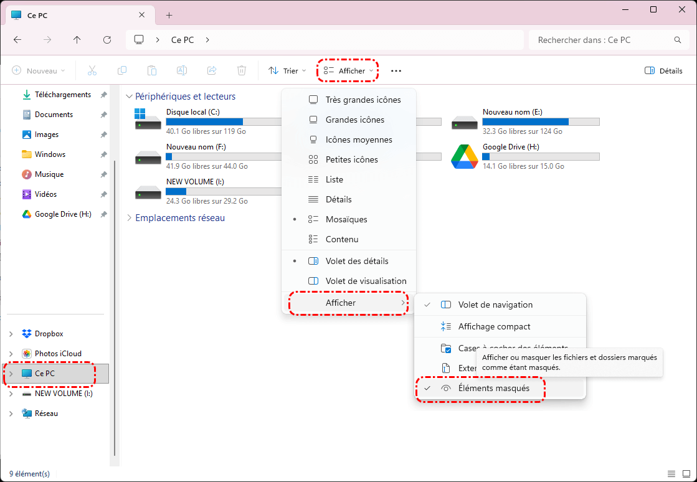697x482 pixels.
Task: Click the Cut scissors icon
Action: click(x=92, y=71)
